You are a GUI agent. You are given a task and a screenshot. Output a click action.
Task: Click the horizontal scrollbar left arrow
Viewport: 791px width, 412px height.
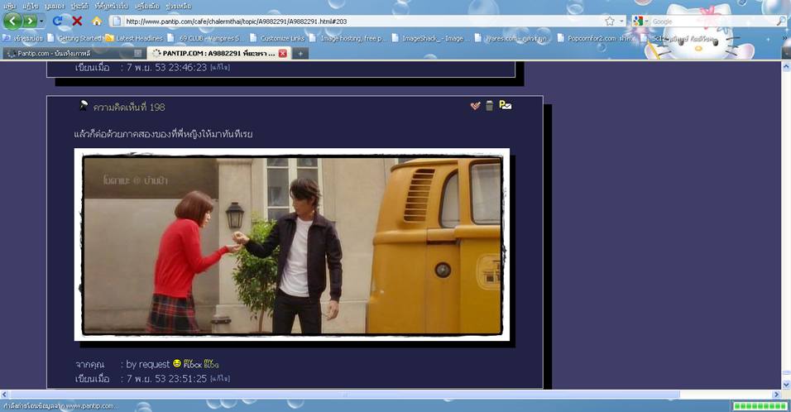(4, 395)
